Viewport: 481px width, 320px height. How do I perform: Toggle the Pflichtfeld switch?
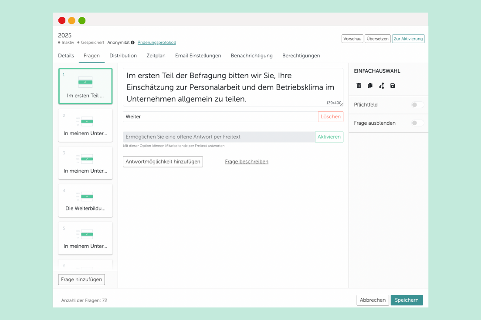(x=417, y=105)
